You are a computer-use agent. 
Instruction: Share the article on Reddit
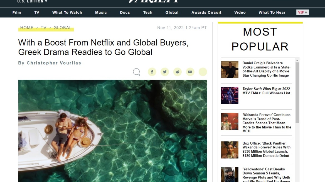click(178, 72)
